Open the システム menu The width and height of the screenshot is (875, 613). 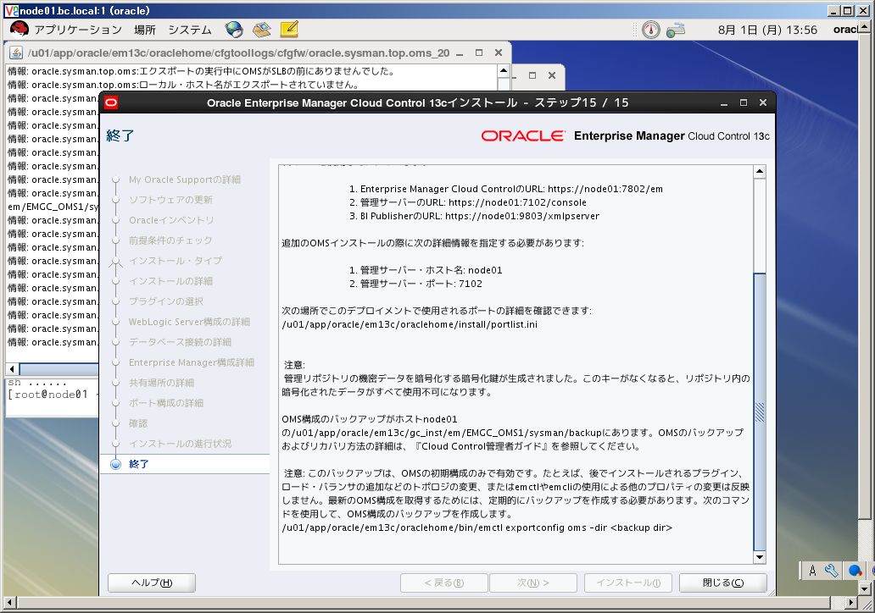(x=190, y=30)
